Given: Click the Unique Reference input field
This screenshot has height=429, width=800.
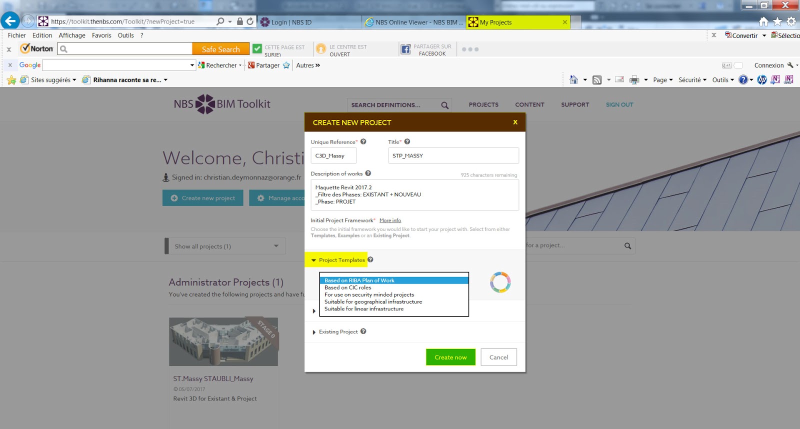Looking at the screenshot, I should [333, 155].
